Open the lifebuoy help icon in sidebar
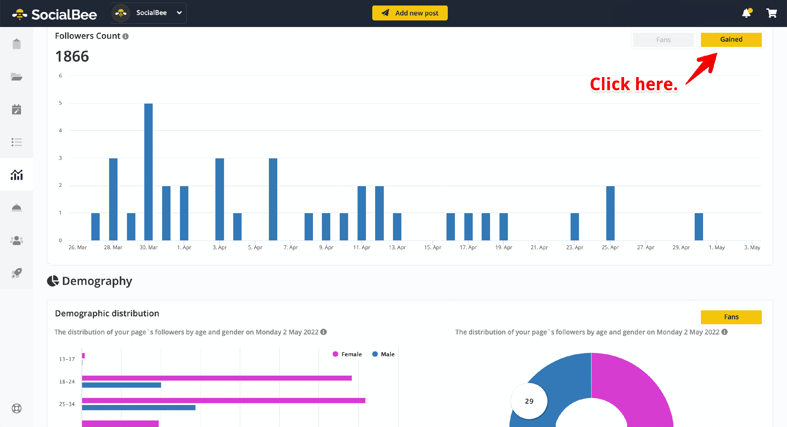 tap(17, 408)
